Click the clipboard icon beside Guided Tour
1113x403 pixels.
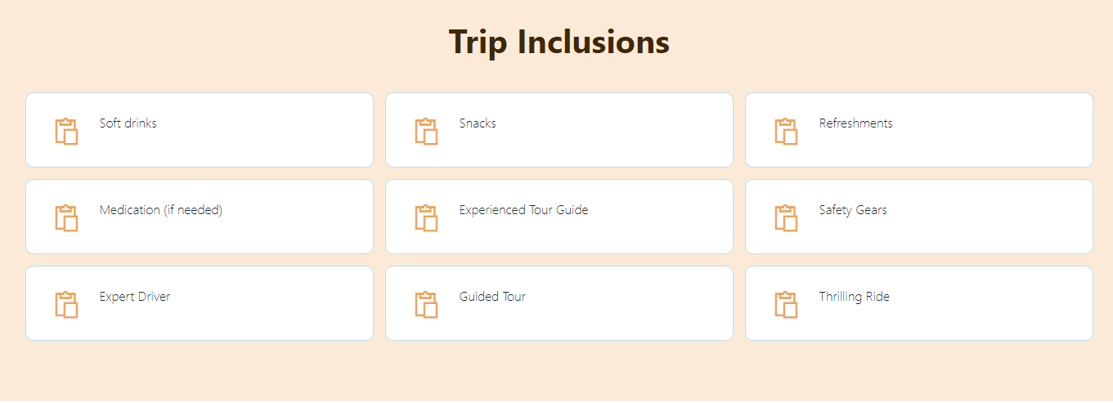(426, 304)
